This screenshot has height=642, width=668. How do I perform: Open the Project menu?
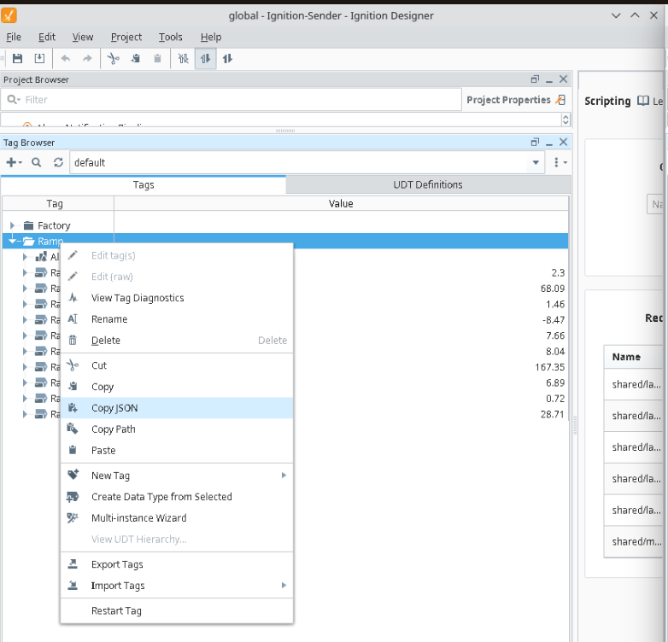point(126,37)
